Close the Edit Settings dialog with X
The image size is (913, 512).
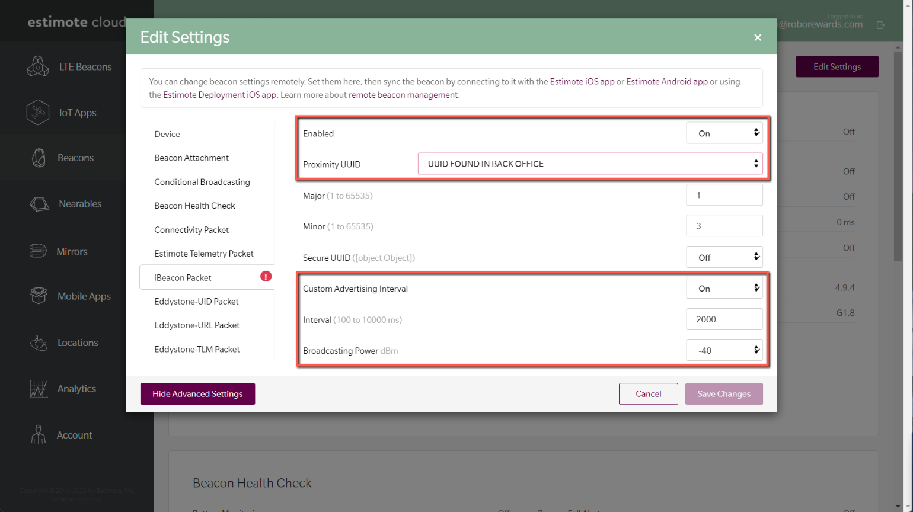pos(758,37)
